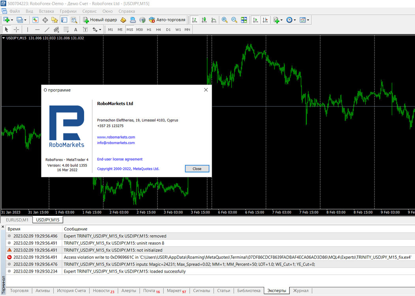The height and width of the screenshot is (296, 415).
Task: Expand the Profiles dropdown arrow
Action: point(25,20)
